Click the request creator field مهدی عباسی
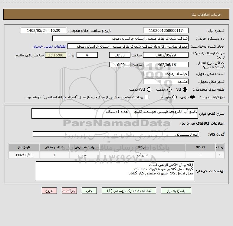This screenshot has width=233, height=226. pos(128,46)
